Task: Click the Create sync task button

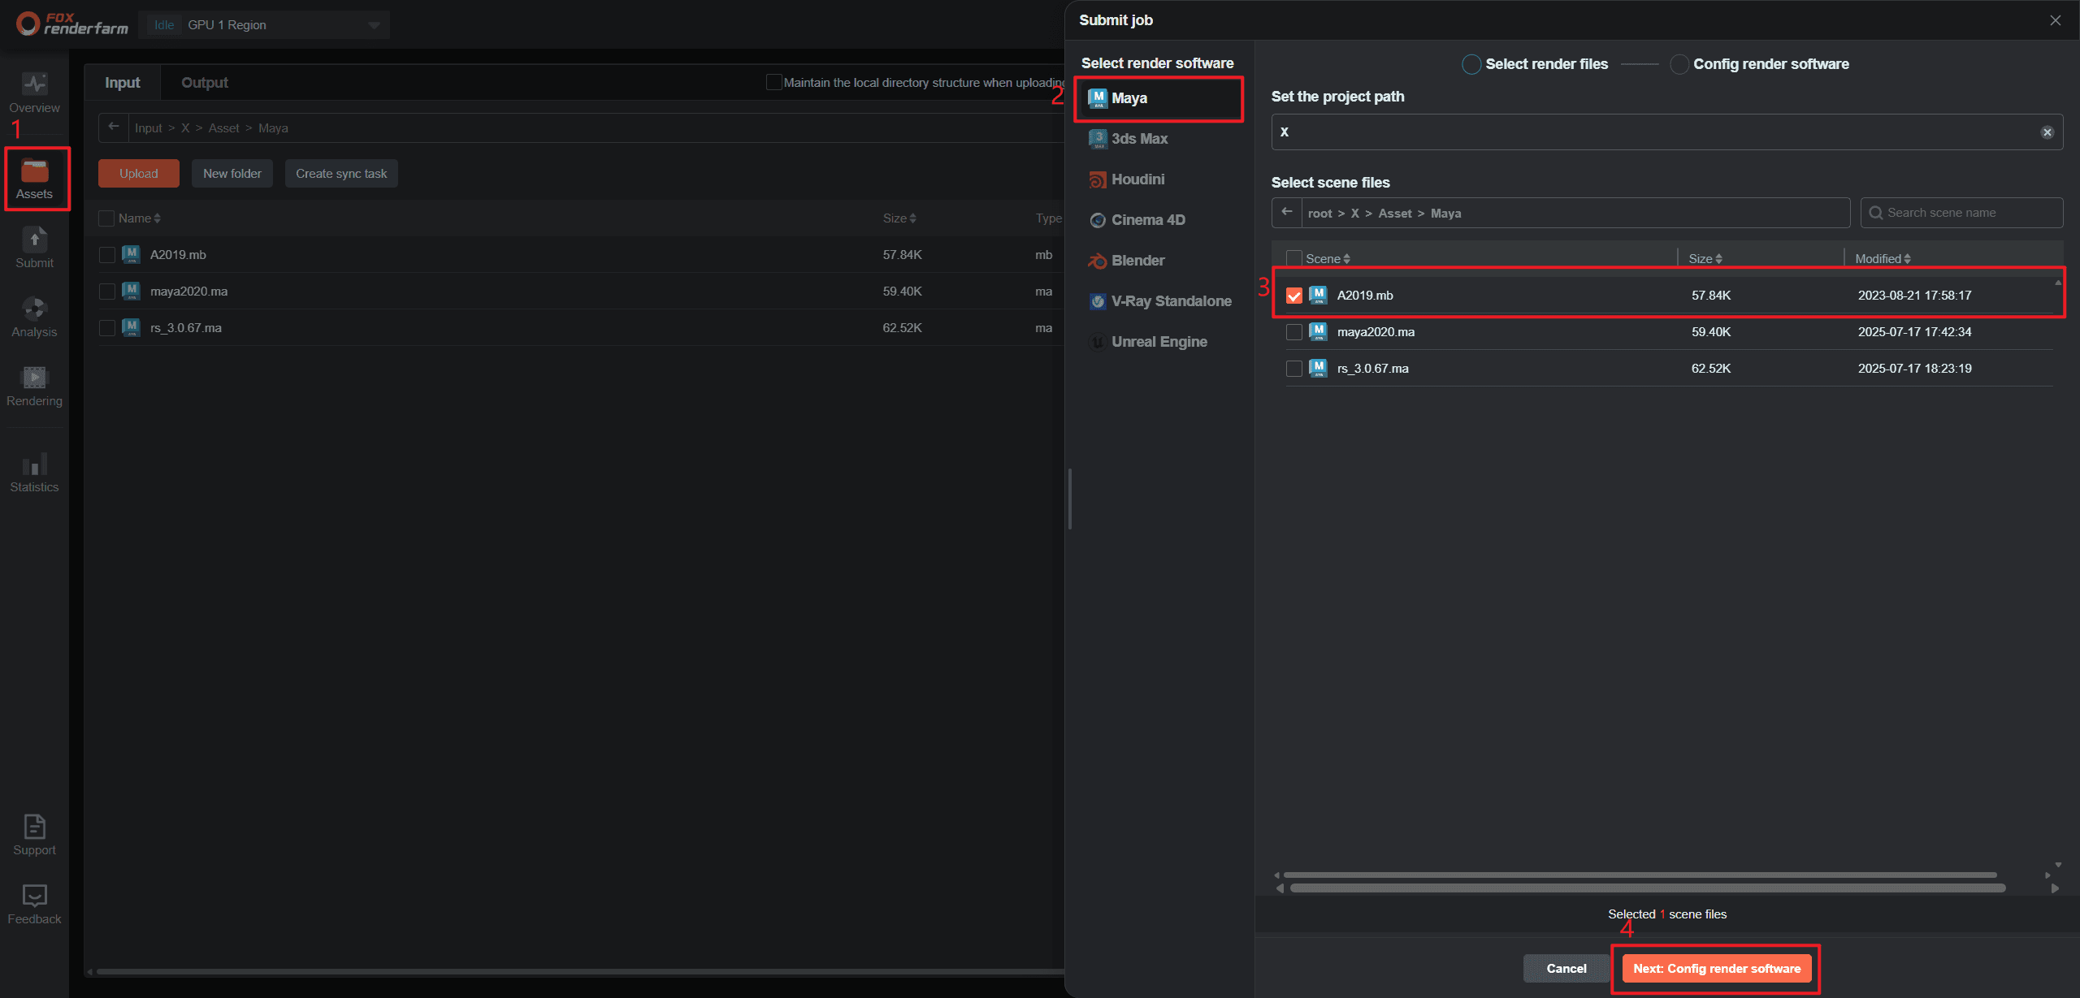Action: tap(341, 174)
